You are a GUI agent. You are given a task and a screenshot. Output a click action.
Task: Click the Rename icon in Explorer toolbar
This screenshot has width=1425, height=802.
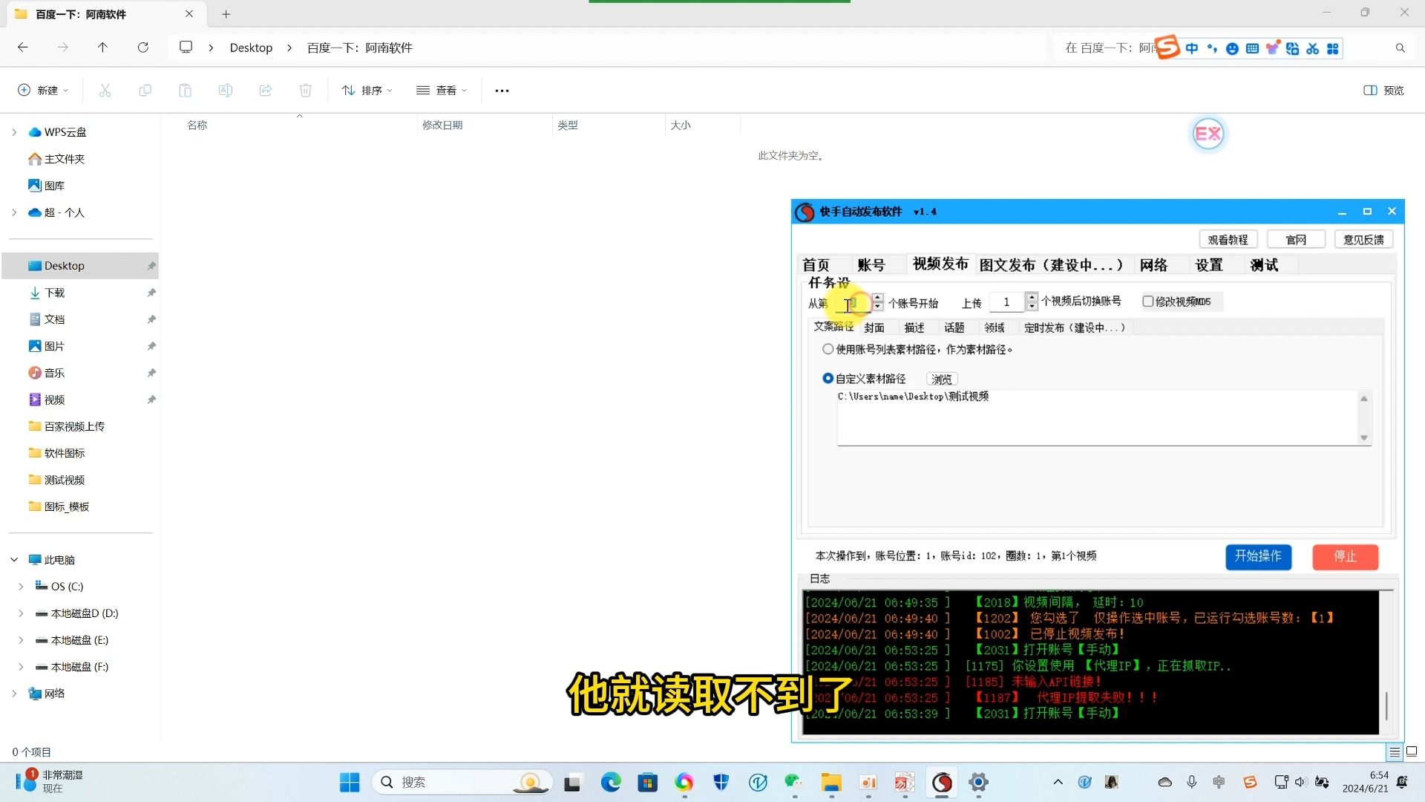pos(225,91)
